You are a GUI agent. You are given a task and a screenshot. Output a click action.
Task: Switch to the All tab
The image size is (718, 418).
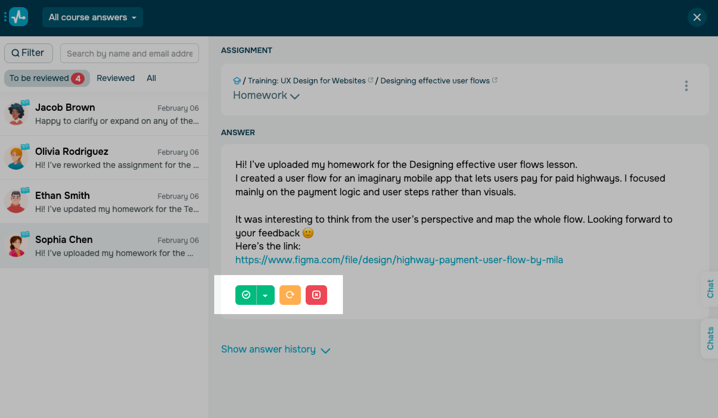151,78
